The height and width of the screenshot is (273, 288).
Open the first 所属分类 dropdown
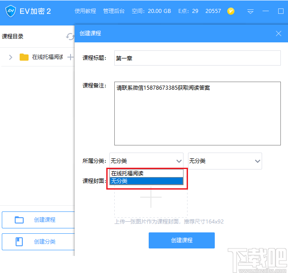[x=146, y=161]
